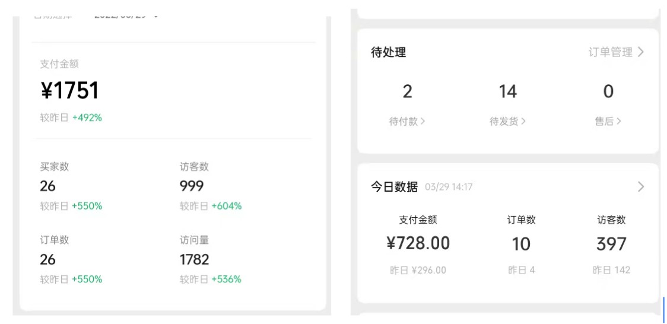
Task: Open 订单管理 order management link
Action: point(611,52)
